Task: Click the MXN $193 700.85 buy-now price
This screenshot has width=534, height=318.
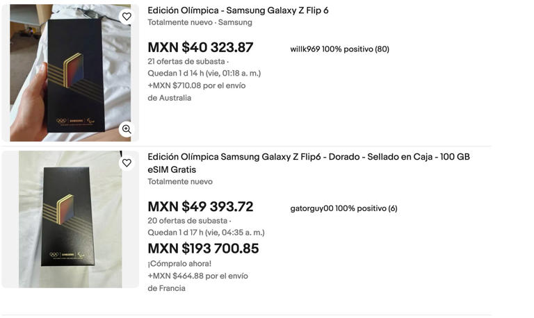Action: tap(203, 249)
